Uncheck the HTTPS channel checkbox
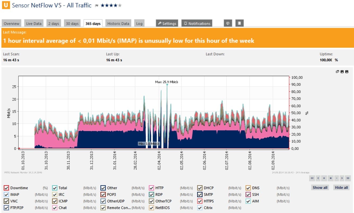This screenshot has height=213, width=354. click(x=200, y=201)
